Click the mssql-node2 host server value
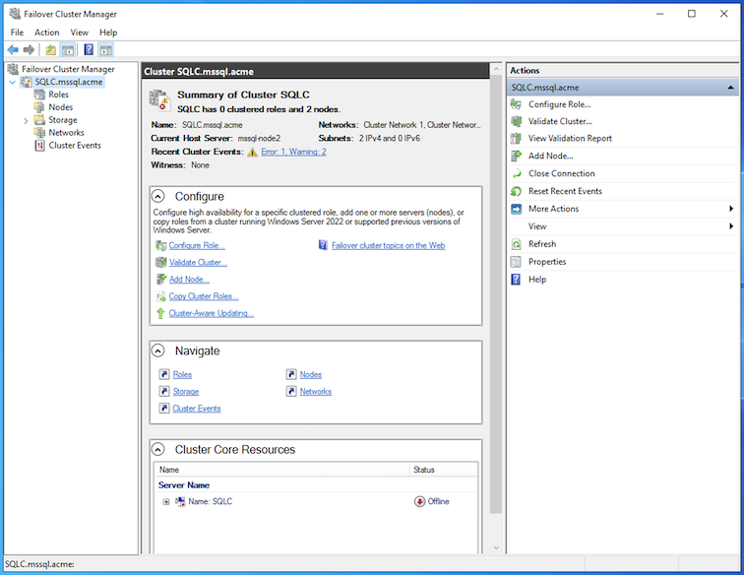Viewport: 744px width, 575px height. coord(259,138)
